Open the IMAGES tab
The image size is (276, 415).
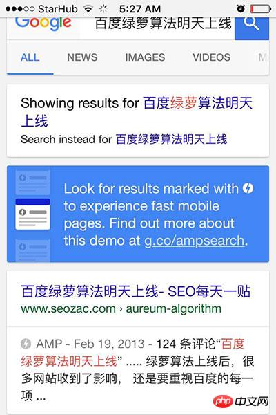coord(145,57)
